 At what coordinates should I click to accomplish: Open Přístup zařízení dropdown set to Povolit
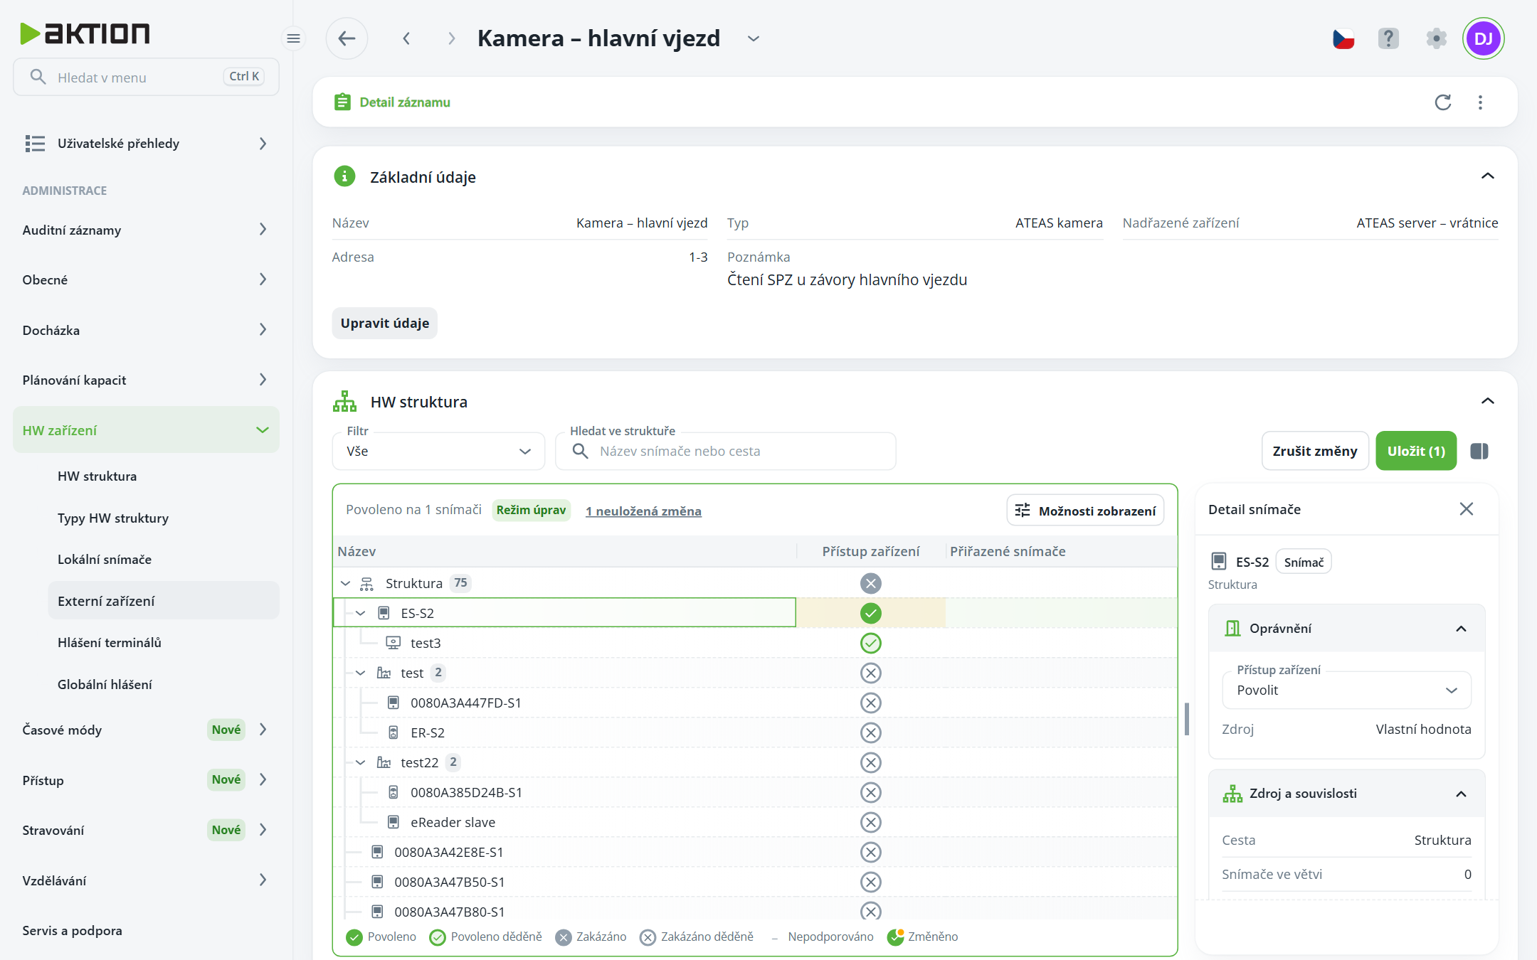pos(1346,690)
